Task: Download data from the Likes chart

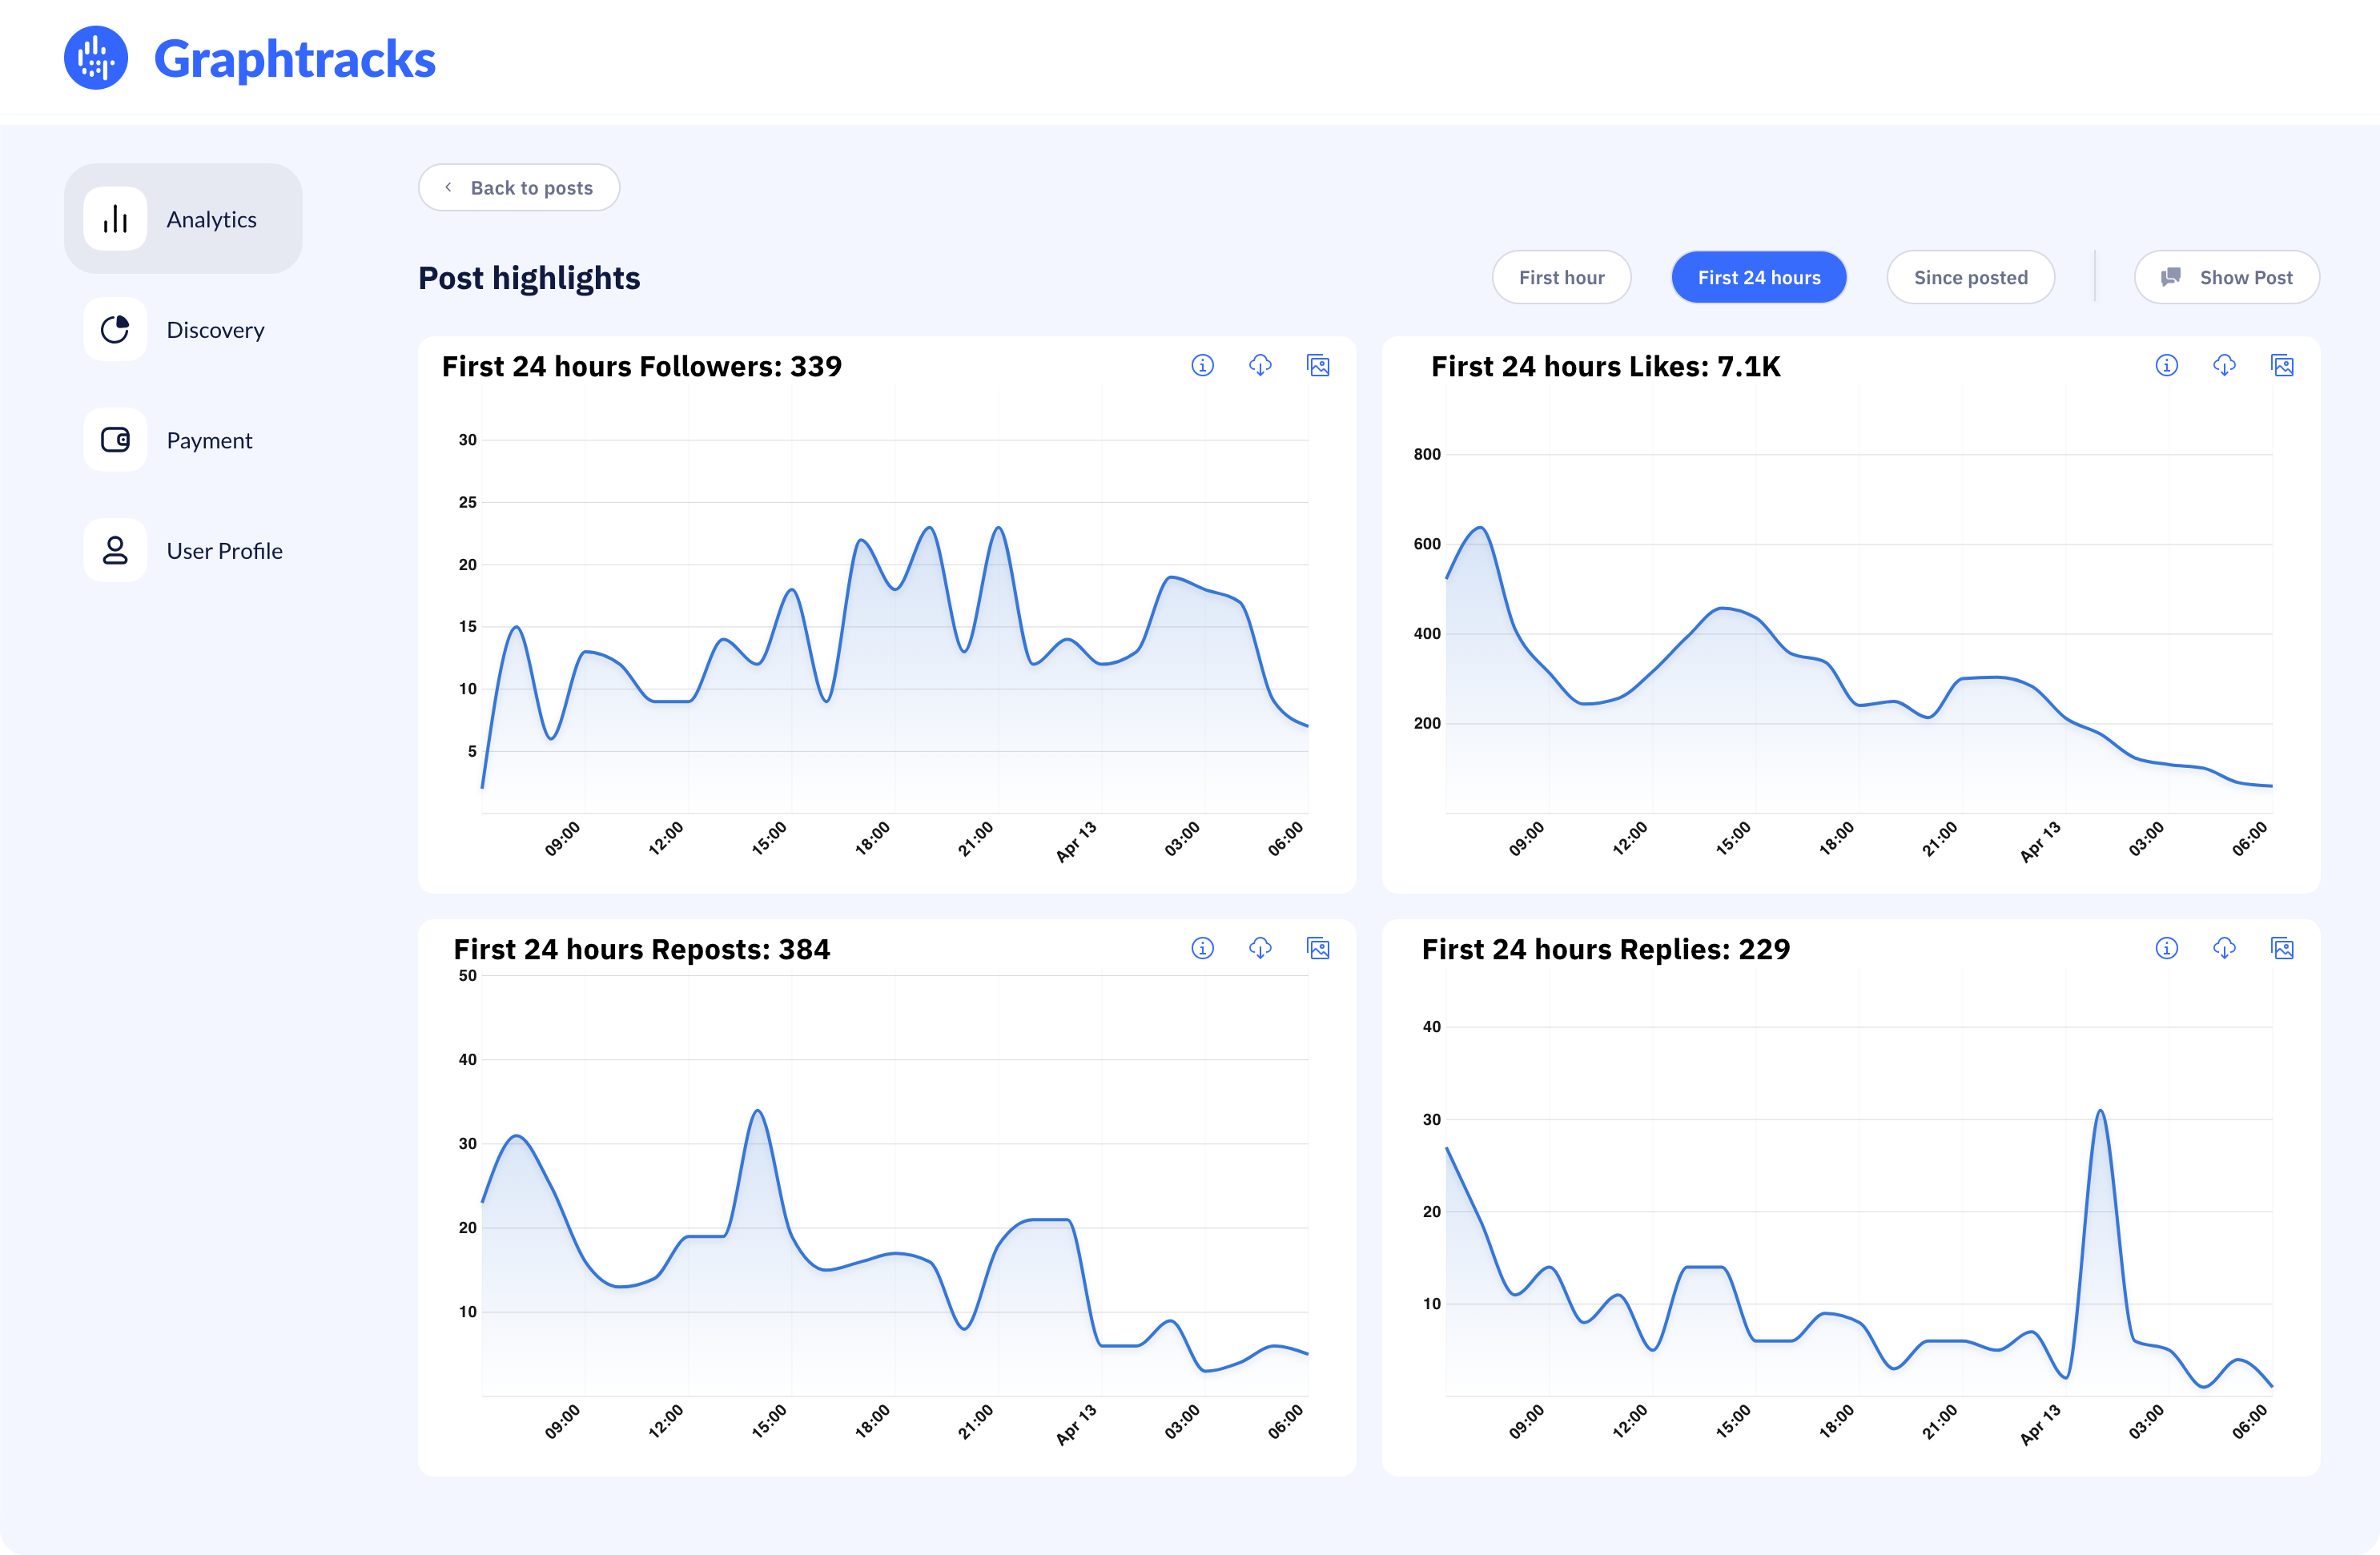Action: 2224,365
